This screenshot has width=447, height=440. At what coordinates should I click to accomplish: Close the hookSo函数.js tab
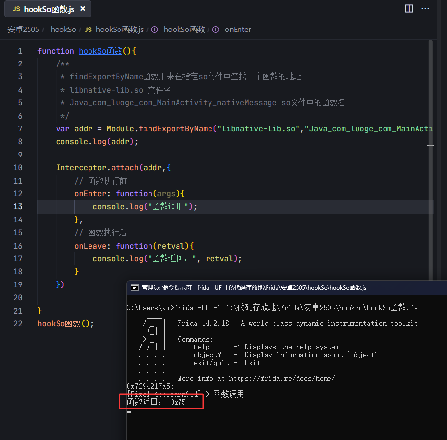coord(83,9)
